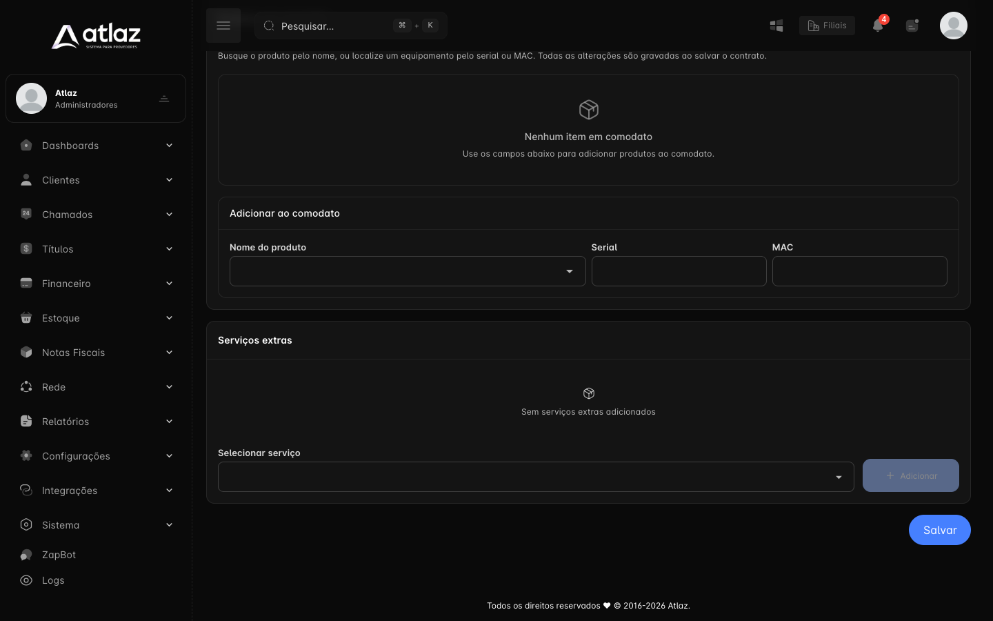The width and height of the screenshot is (993, 621).
Task: Open the notifications bell
Action: point(878,26)
